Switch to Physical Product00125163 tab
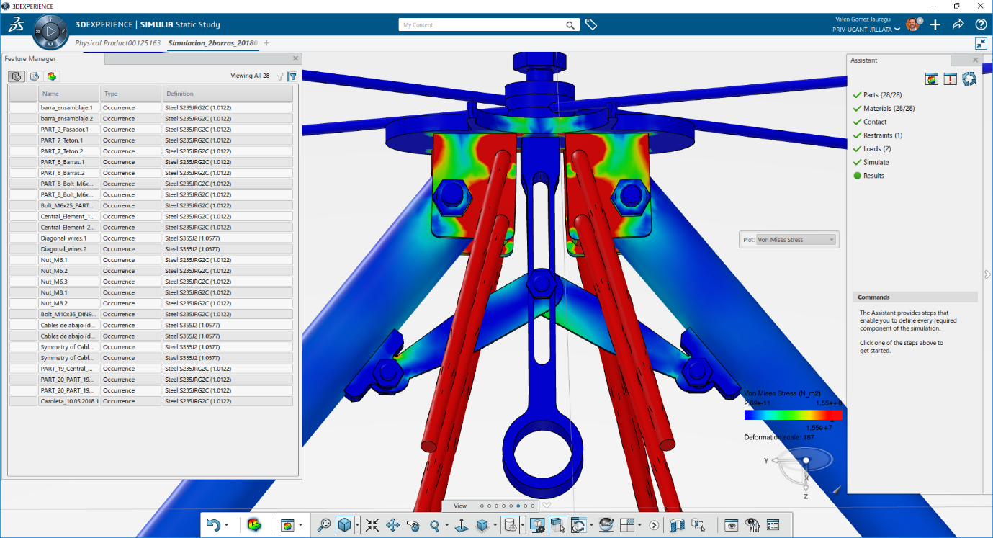 [x=117, y=43]
